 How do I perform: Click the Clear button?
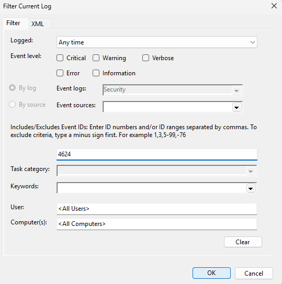click(x=243, y=242)
